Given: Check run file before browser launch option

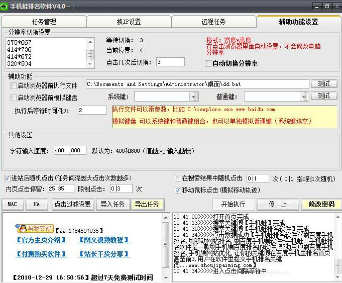Looking at the screenshot, I should [x=13, y=85].
